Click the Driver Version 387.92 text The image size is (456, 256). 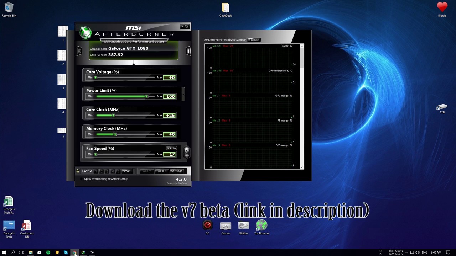[x=107, y=55]
